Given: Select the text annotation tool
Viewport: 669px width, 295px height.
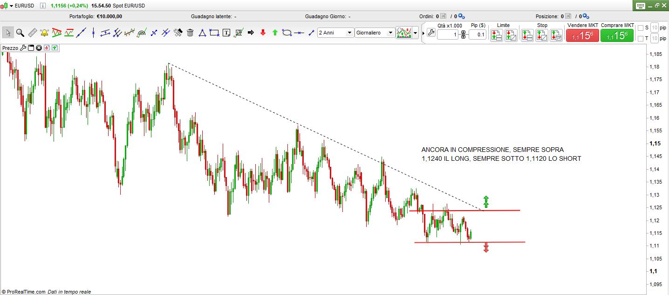Looking at the screenshot, I should [226, 33].
